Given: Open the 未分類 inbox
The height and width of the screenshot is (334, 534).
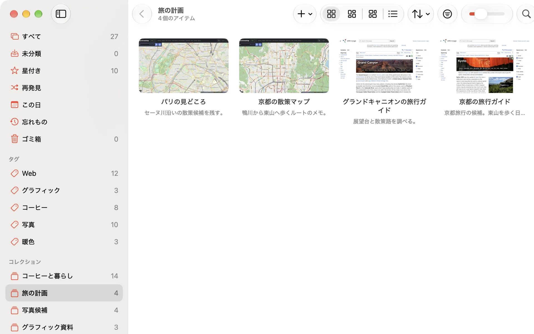Looking at the screenshot, I should 64,53.
